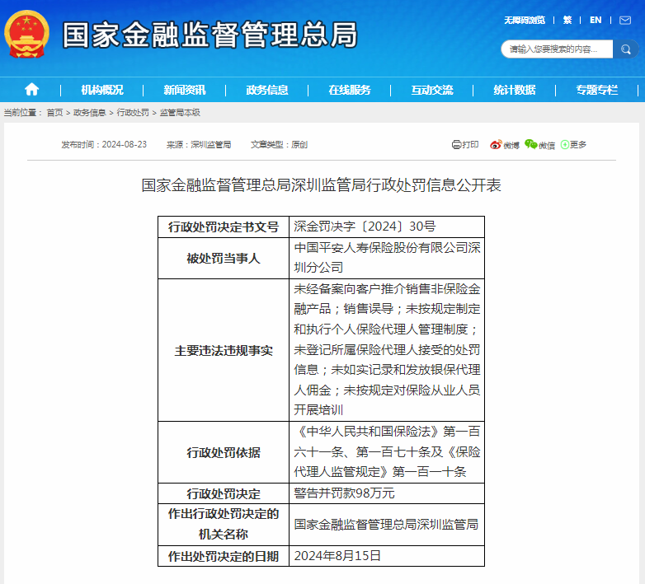
Task: Select document number 深金罚决字〔2024〕30号
Action: click(x=365, y=227)
